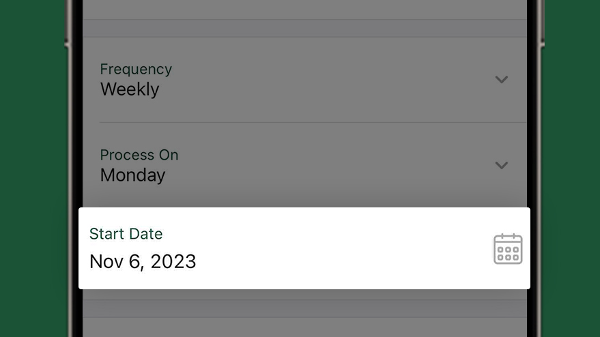
Task: Tap dimmed row at very top of phone screen
Action: click(304, 10)
